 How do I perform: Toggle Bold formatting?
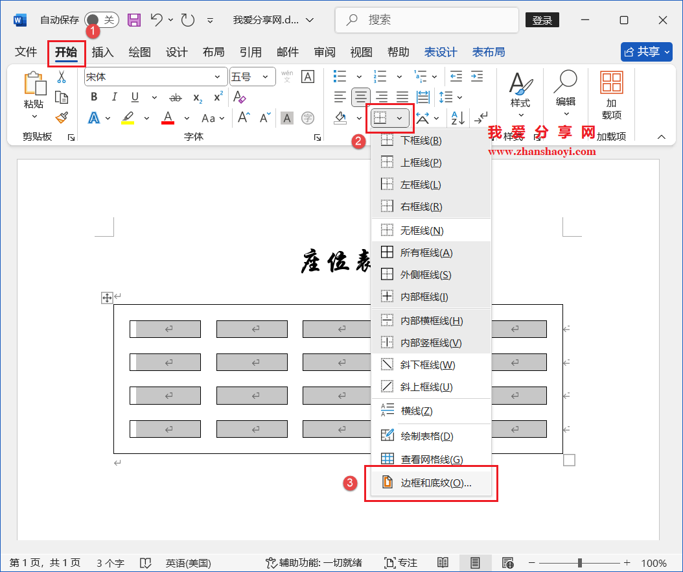click(x=94, y=97)
